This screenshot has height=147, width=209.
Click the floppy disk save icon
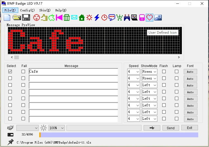(26, 18)
